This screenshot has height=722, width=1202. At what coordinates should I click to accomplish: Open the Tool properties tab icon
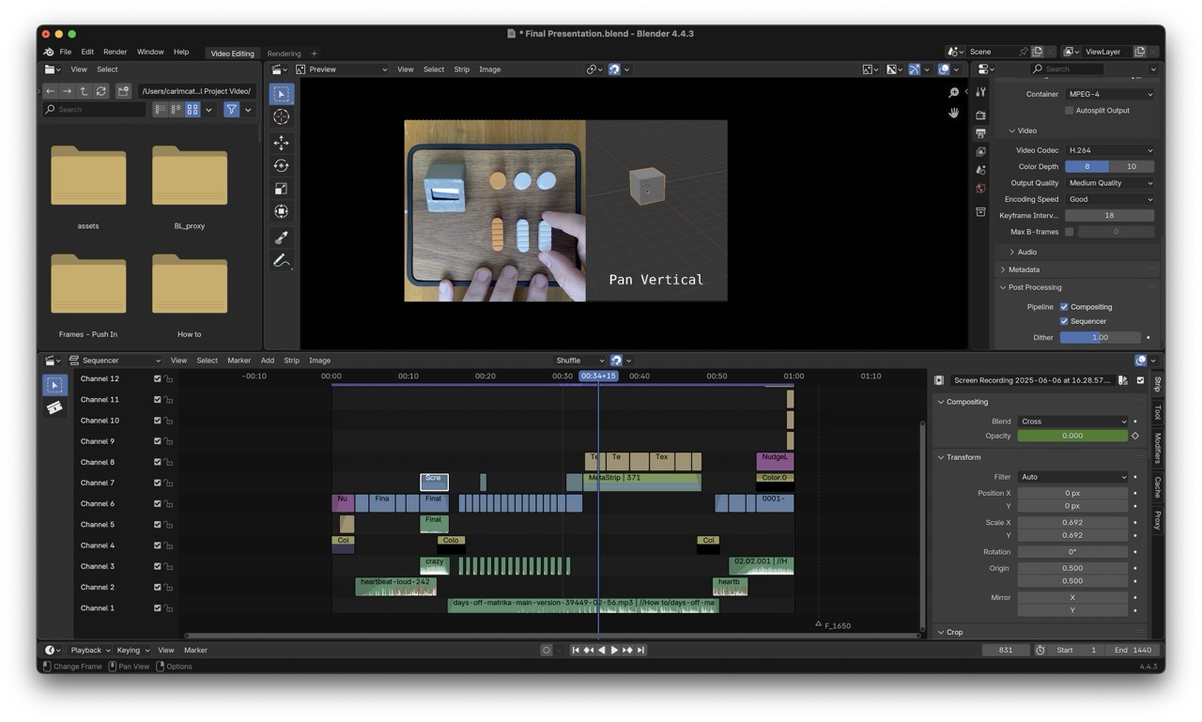980,92
